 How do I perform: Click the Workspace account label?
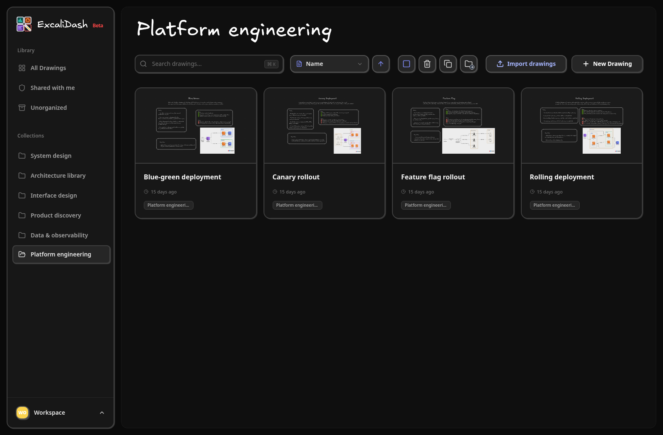49,413
